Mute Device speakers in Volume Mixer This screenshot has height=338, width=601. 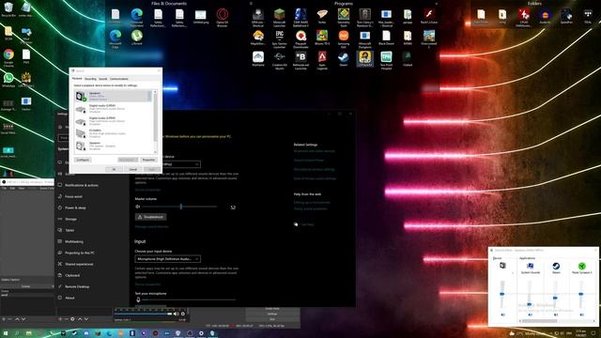click(x=502, y=315)
